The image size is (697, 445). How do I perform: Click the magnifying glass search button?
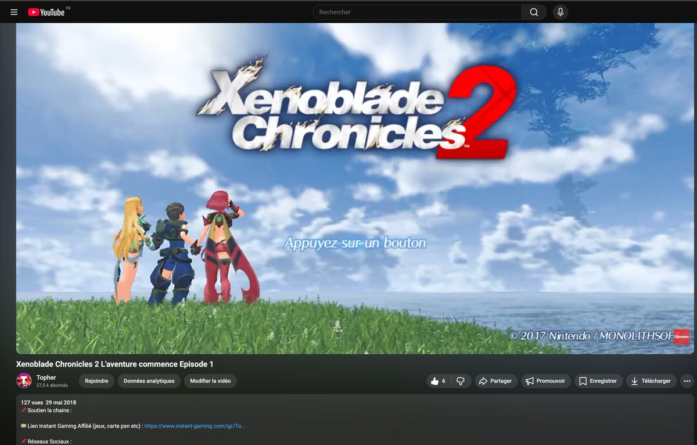(534, 12)
